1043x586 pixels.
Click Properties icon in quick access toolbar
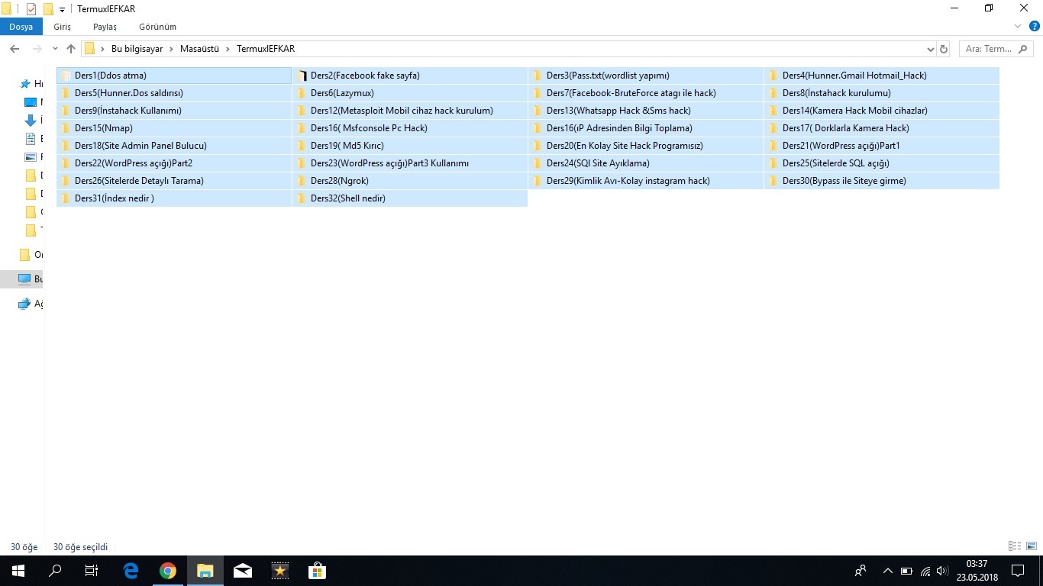[31, 9]
